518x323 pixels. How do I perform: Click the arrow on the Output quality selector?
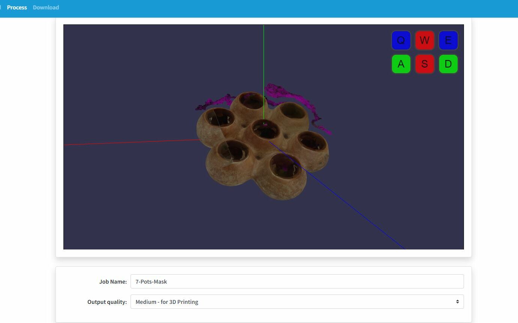[x=457, y=302]
